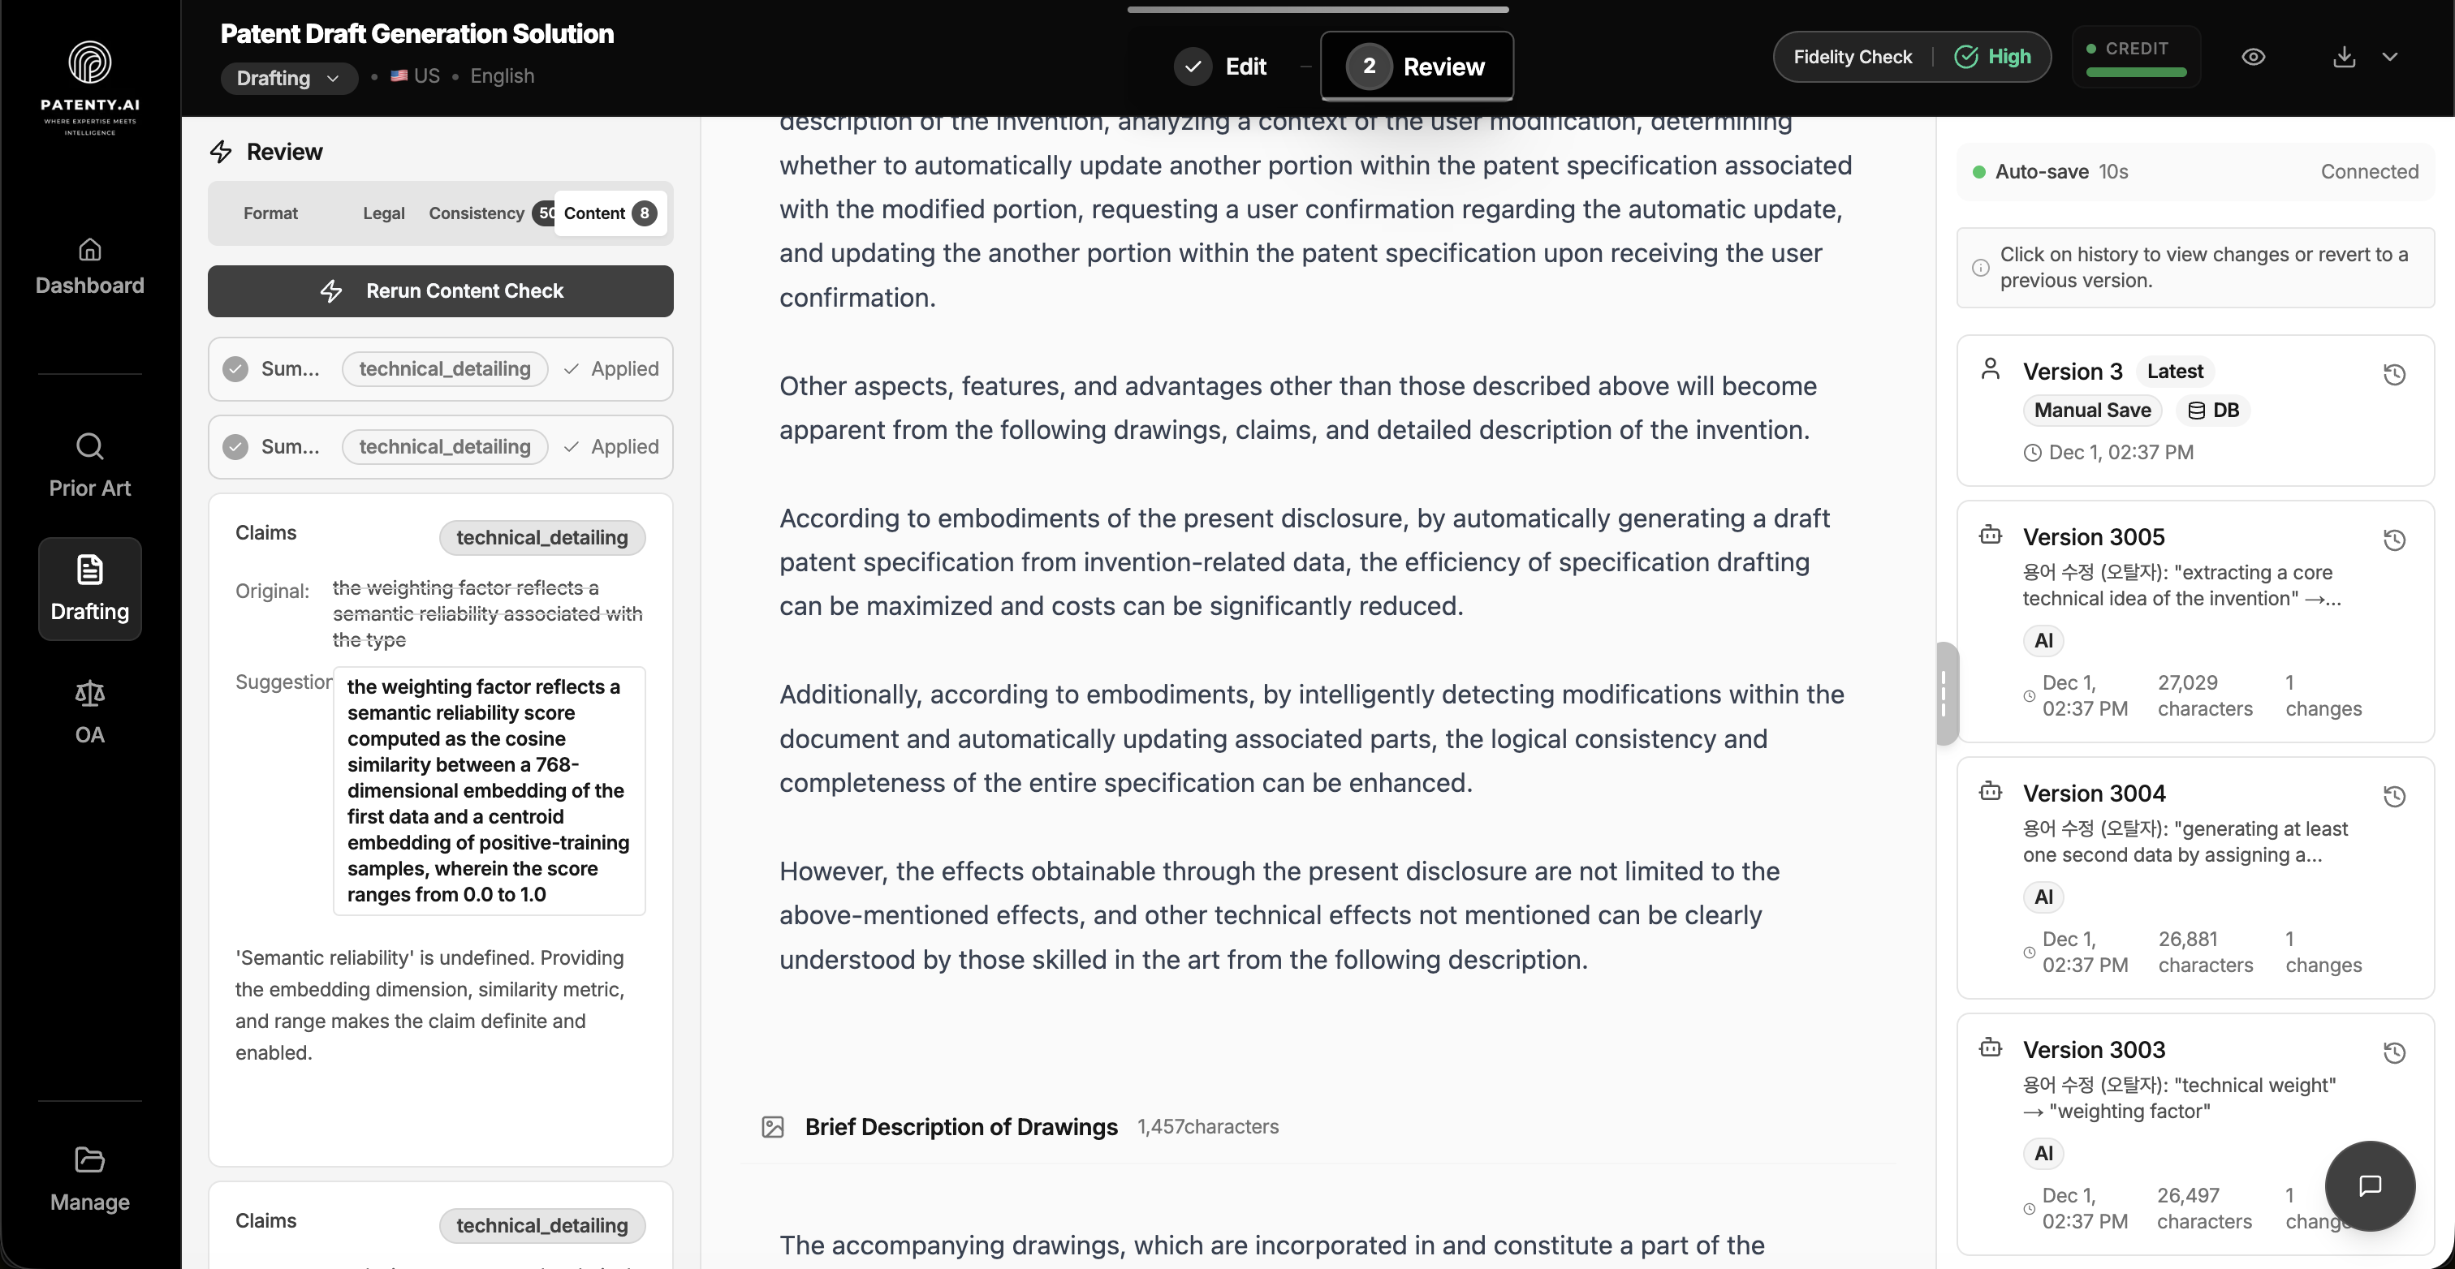Click the image icon beside Brief Description of Drawings
The height and width of the screenshot is (1269, 2455).
pyautogui.click(x=774, y=1126)
